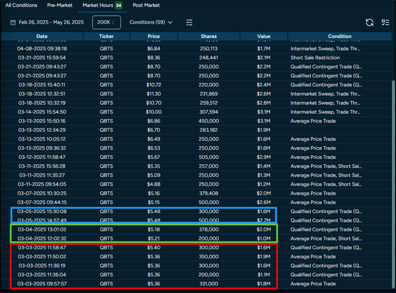
Task: Click the 283,182 shares cell
Action: (208, 130)
